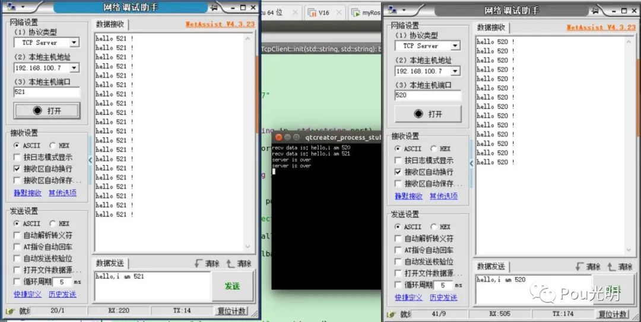Click 数据发送 tab in right window
Viewport: 641px width, 322px height.
[x=491, y=266]
